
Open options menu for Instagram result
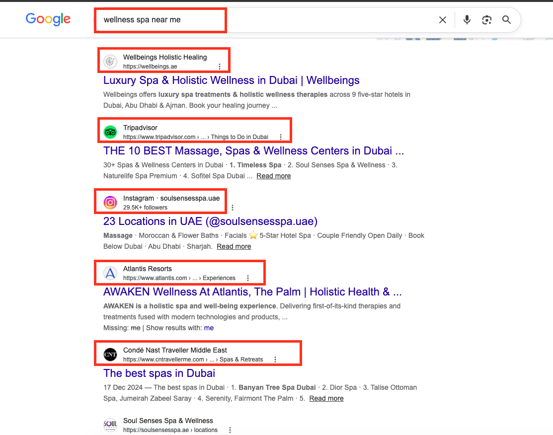(x=233, y=207)
